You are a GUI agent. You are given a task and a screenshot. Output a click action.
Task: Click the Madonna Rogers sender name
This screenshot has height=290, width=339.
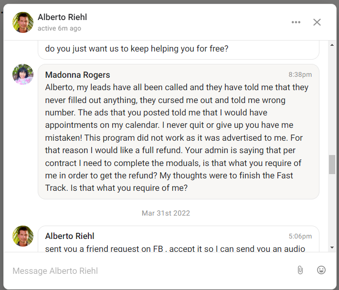(77, 75)
